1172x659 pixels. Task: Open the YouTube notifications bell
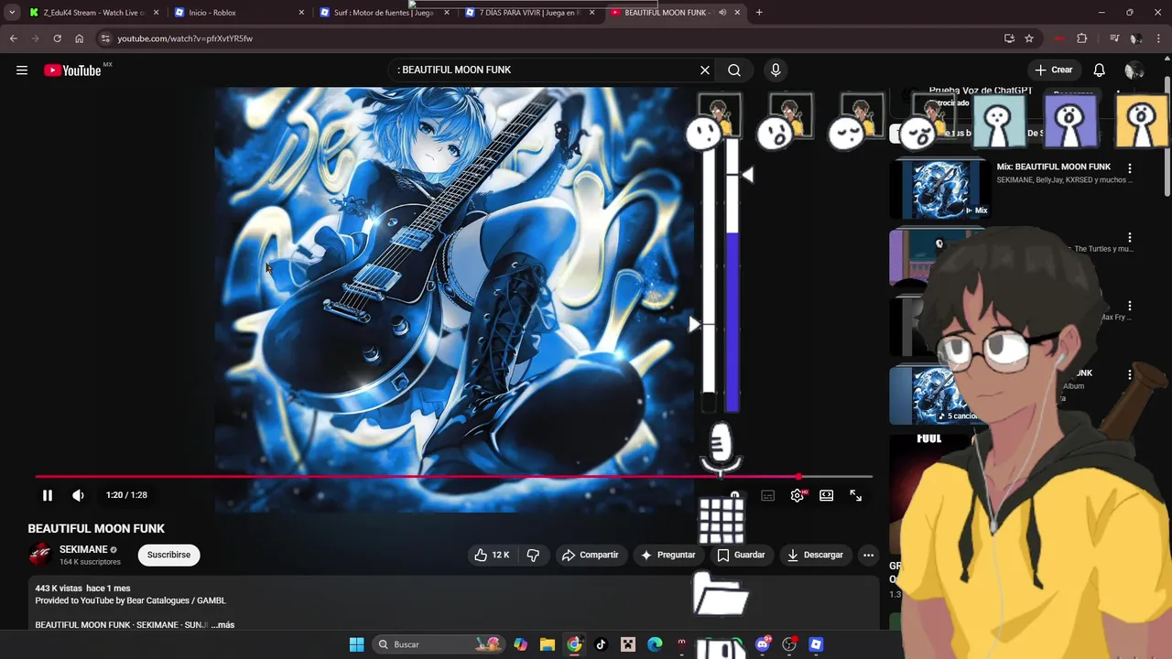(1100, 70)
